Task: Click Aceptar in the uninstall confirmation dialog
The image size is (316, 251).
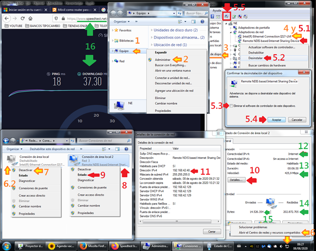Action: point(276,120)
